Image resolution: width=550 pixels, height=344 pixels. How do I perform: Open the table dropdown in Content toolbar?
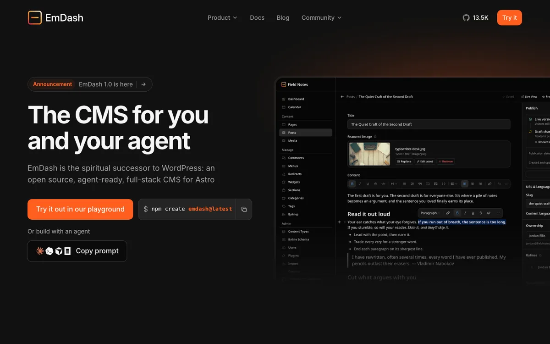point(454,184)
